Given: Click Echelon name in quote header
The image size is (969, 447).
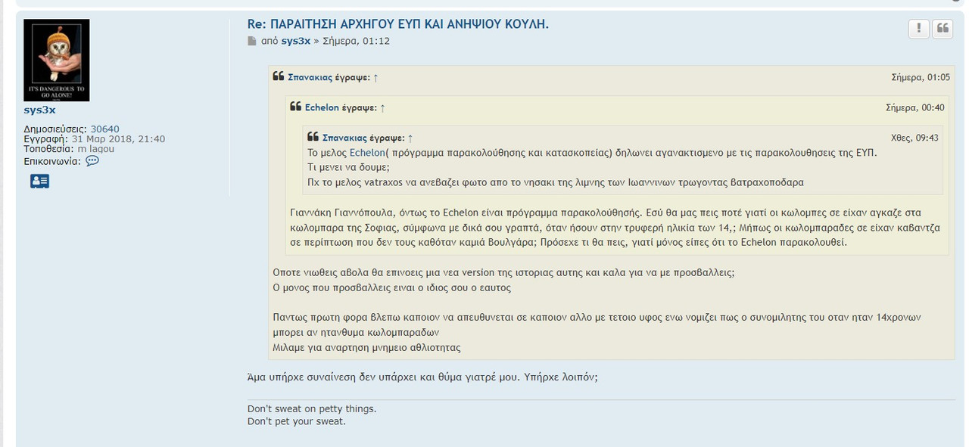Looking at the screenshot, I should coord(322,107).
